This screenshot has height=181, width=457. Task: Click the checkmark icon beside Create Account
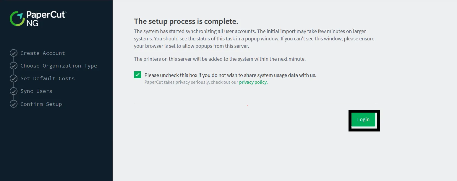click(14, 53)
